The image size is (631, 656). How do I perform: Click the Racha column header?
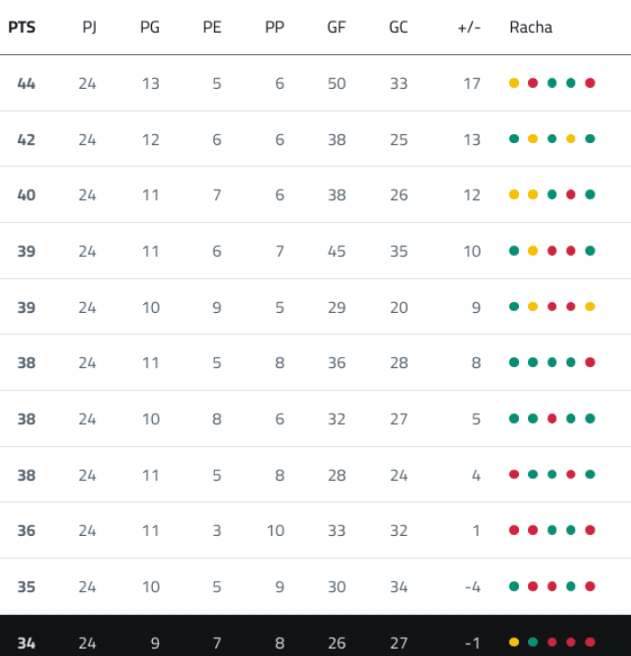[531, 28]
